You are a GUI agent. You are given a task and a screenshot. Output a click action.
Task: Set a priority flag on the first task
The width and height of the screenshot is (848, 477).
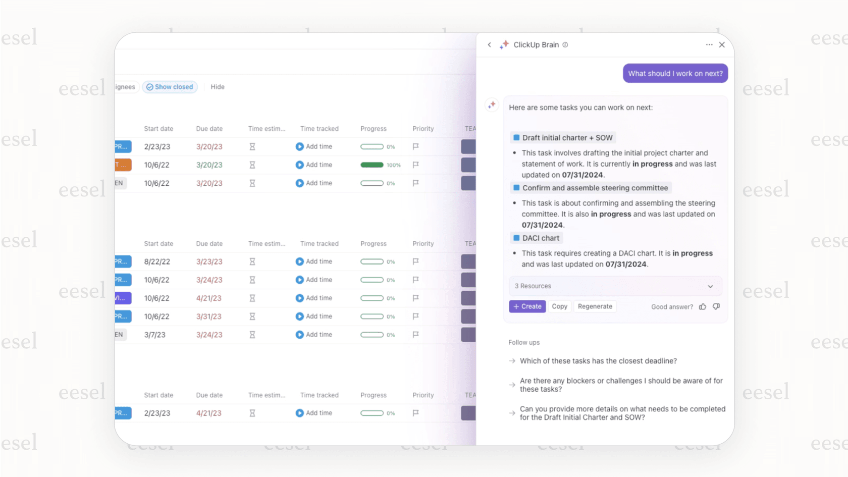(415, 146)
